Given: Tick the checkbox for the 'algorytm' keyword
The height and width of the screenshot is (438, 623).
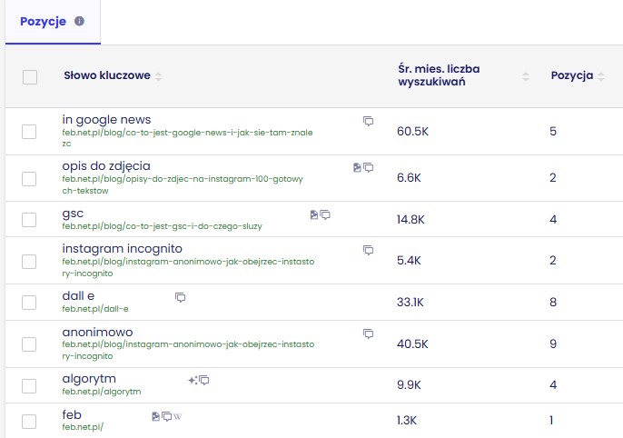Looking at the screenshot, I should pos(30,385).
